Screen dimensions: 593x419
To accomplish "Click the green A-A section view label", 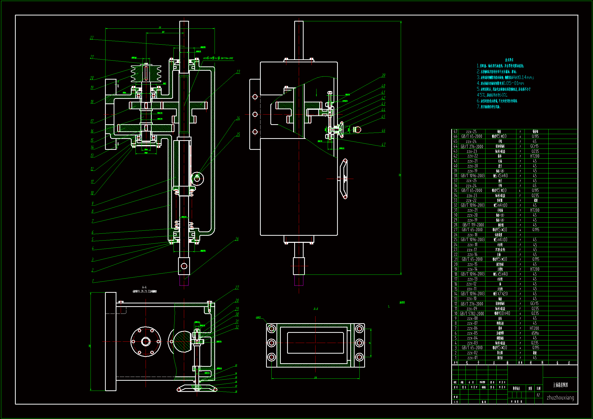I will 316,309.
